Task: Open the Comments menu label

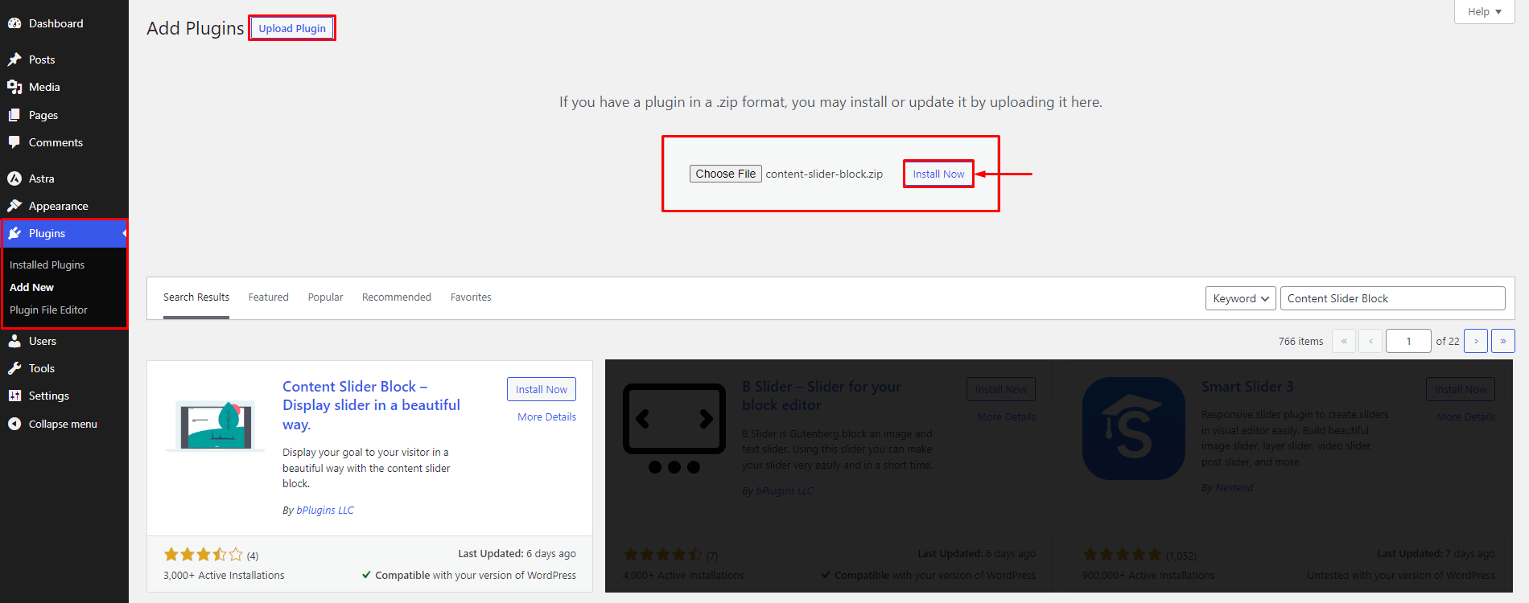Action: 56,142
